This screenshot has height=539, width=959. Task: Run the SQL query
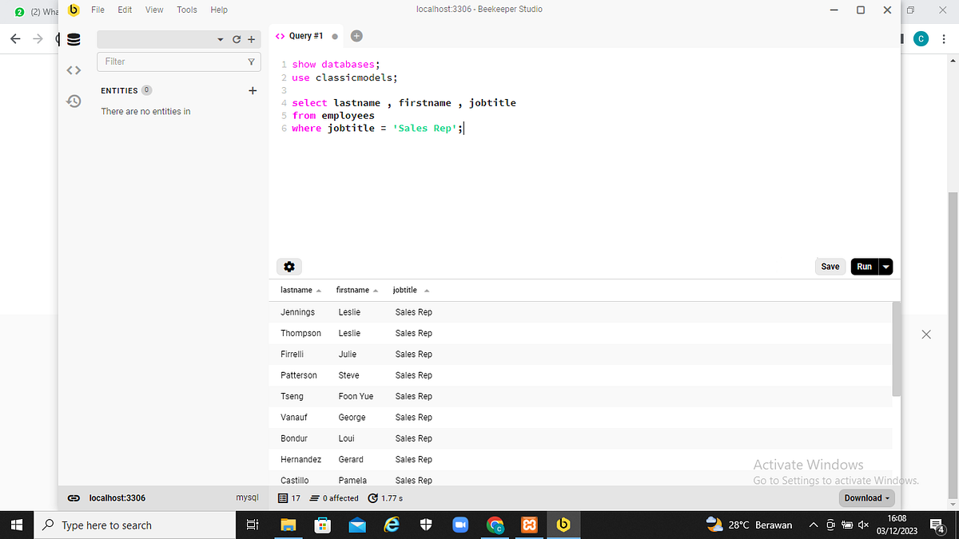[864, 266]
